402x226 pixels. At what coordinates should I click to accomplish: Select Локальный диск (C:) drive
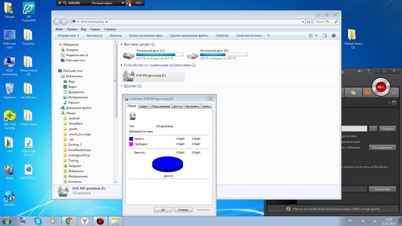tap(153, 54)
